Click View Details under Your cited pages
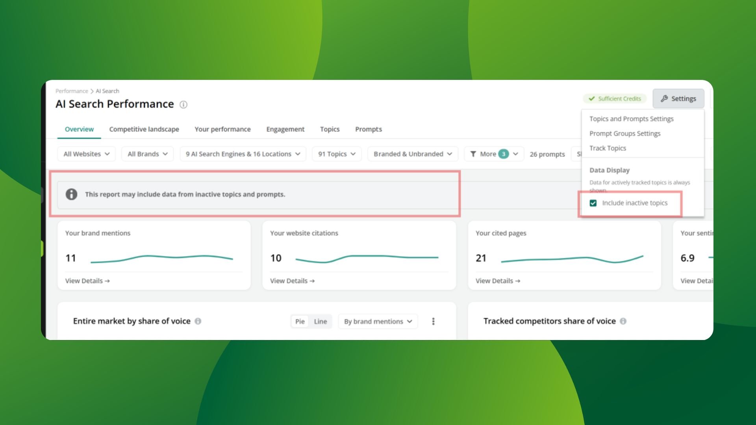This screenshot has width=756, height=425. pyautogui.click(x=498, y=281)
